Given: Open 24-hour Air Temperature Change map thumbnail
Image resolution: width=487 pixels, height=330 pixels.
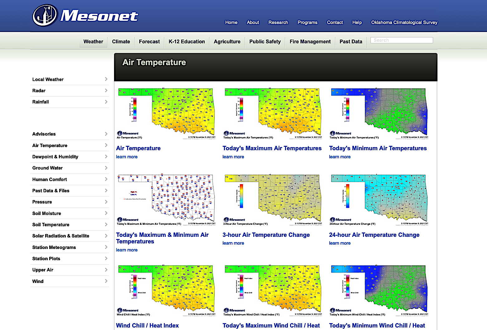Looking at the screenshot, I should 379,200.
